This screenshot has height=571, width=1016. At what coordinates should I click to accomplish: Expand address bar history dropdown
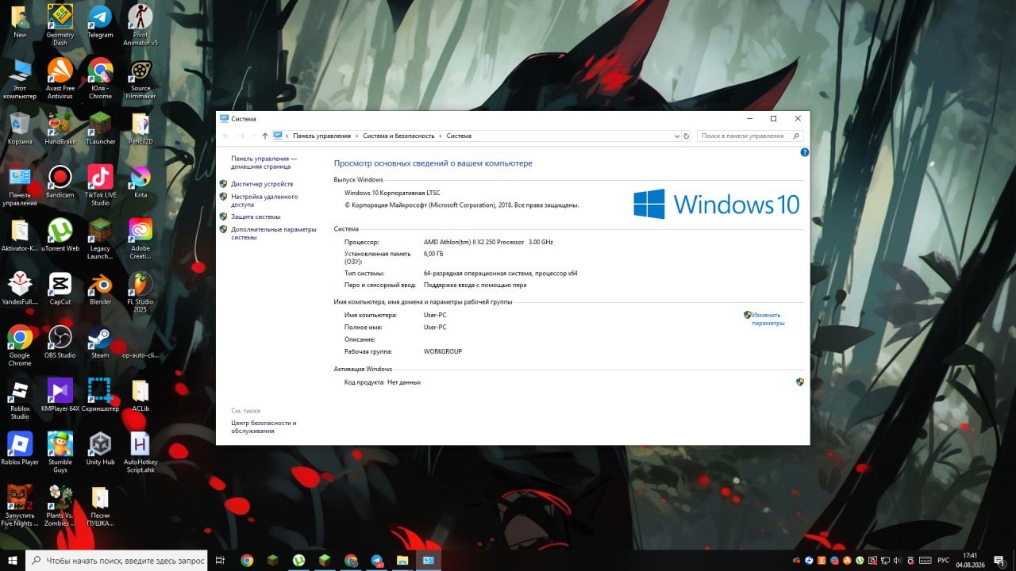pyautogui.click(x=676, y=136)
